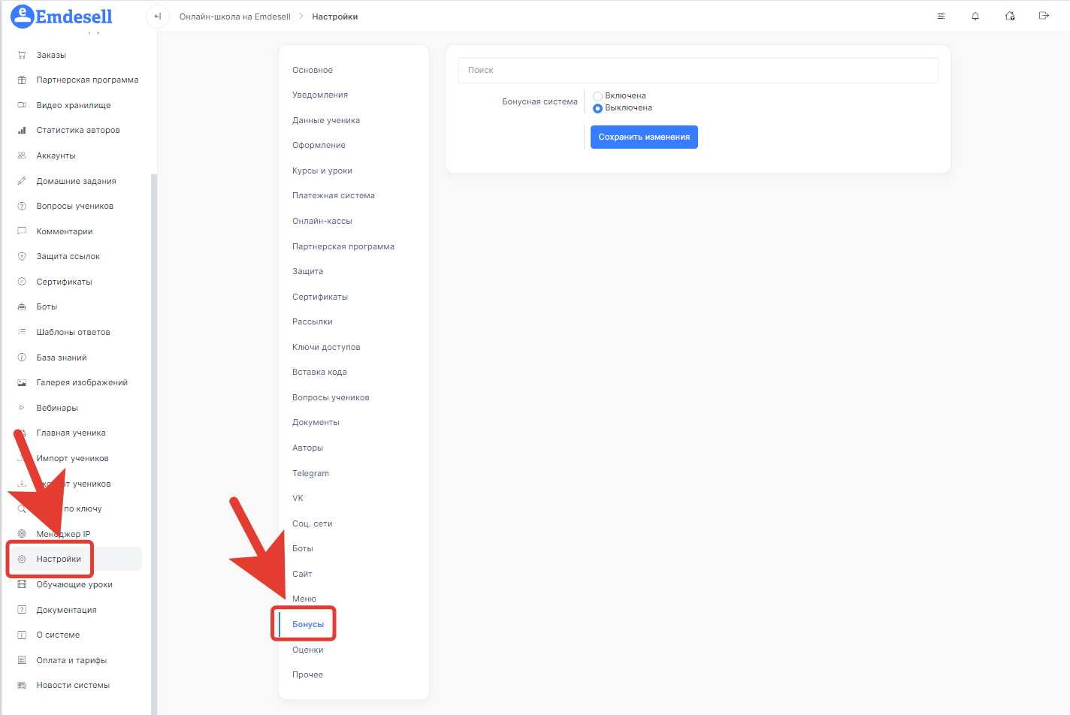The width and height of the screenshot is (1070, 715).
Task: Open notifications bell icon
Action: tap(975, 17)
